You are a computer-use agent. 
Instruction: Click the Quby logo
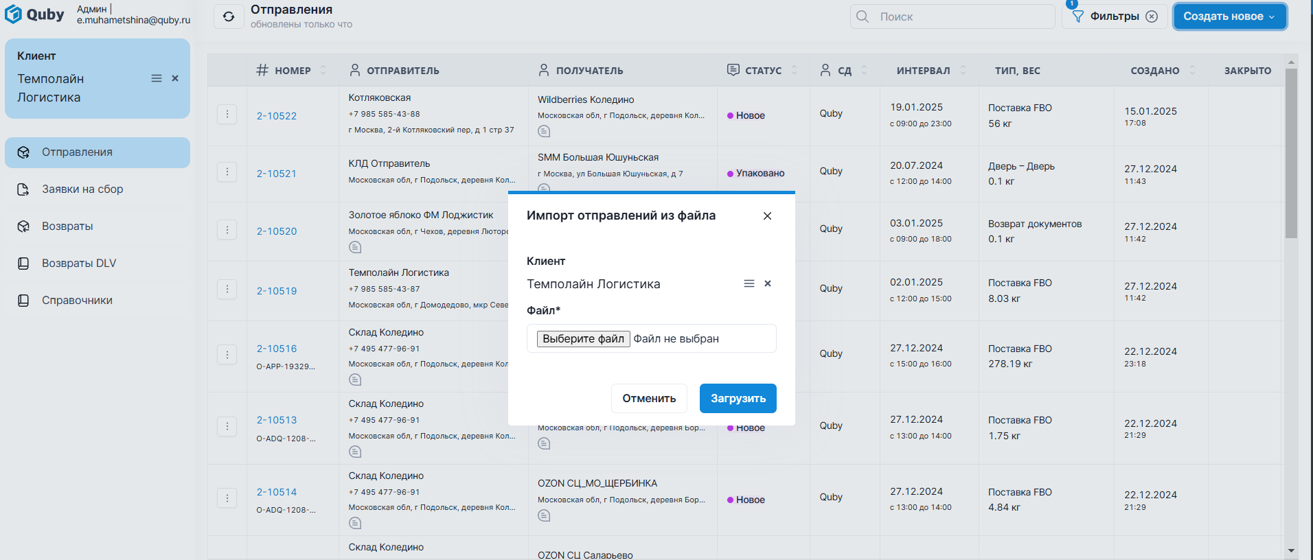tap(35, 14)
